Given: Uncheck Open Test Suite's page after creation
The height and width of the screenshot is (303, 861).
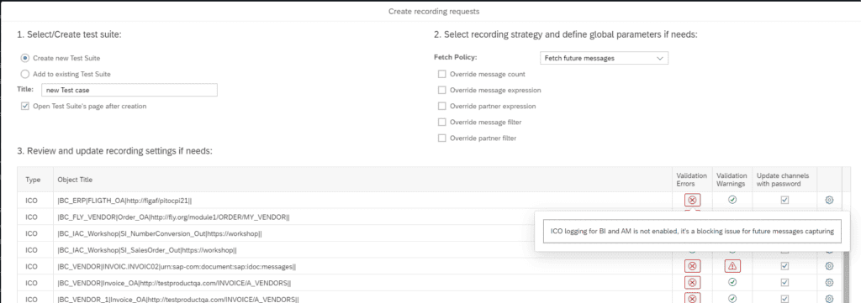Looking at the screenshot, I should click(24, 107).
